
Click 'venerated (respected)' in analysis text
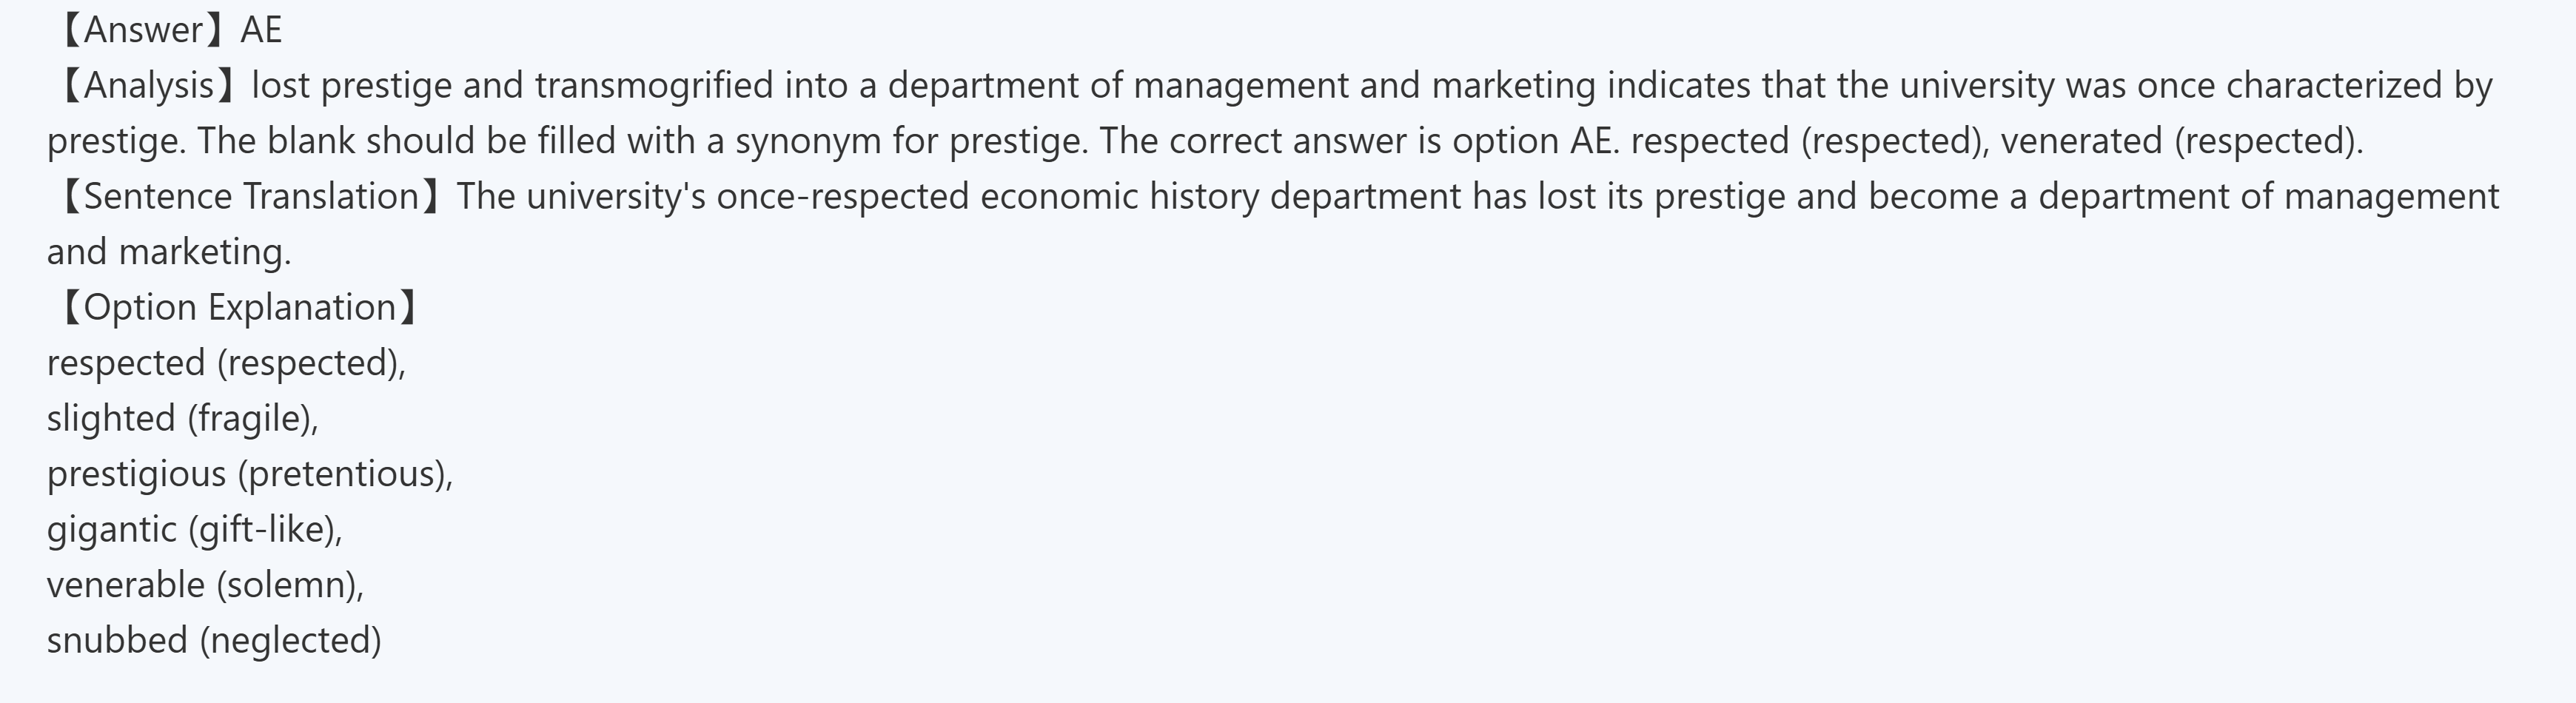(x=2181, y=141)
